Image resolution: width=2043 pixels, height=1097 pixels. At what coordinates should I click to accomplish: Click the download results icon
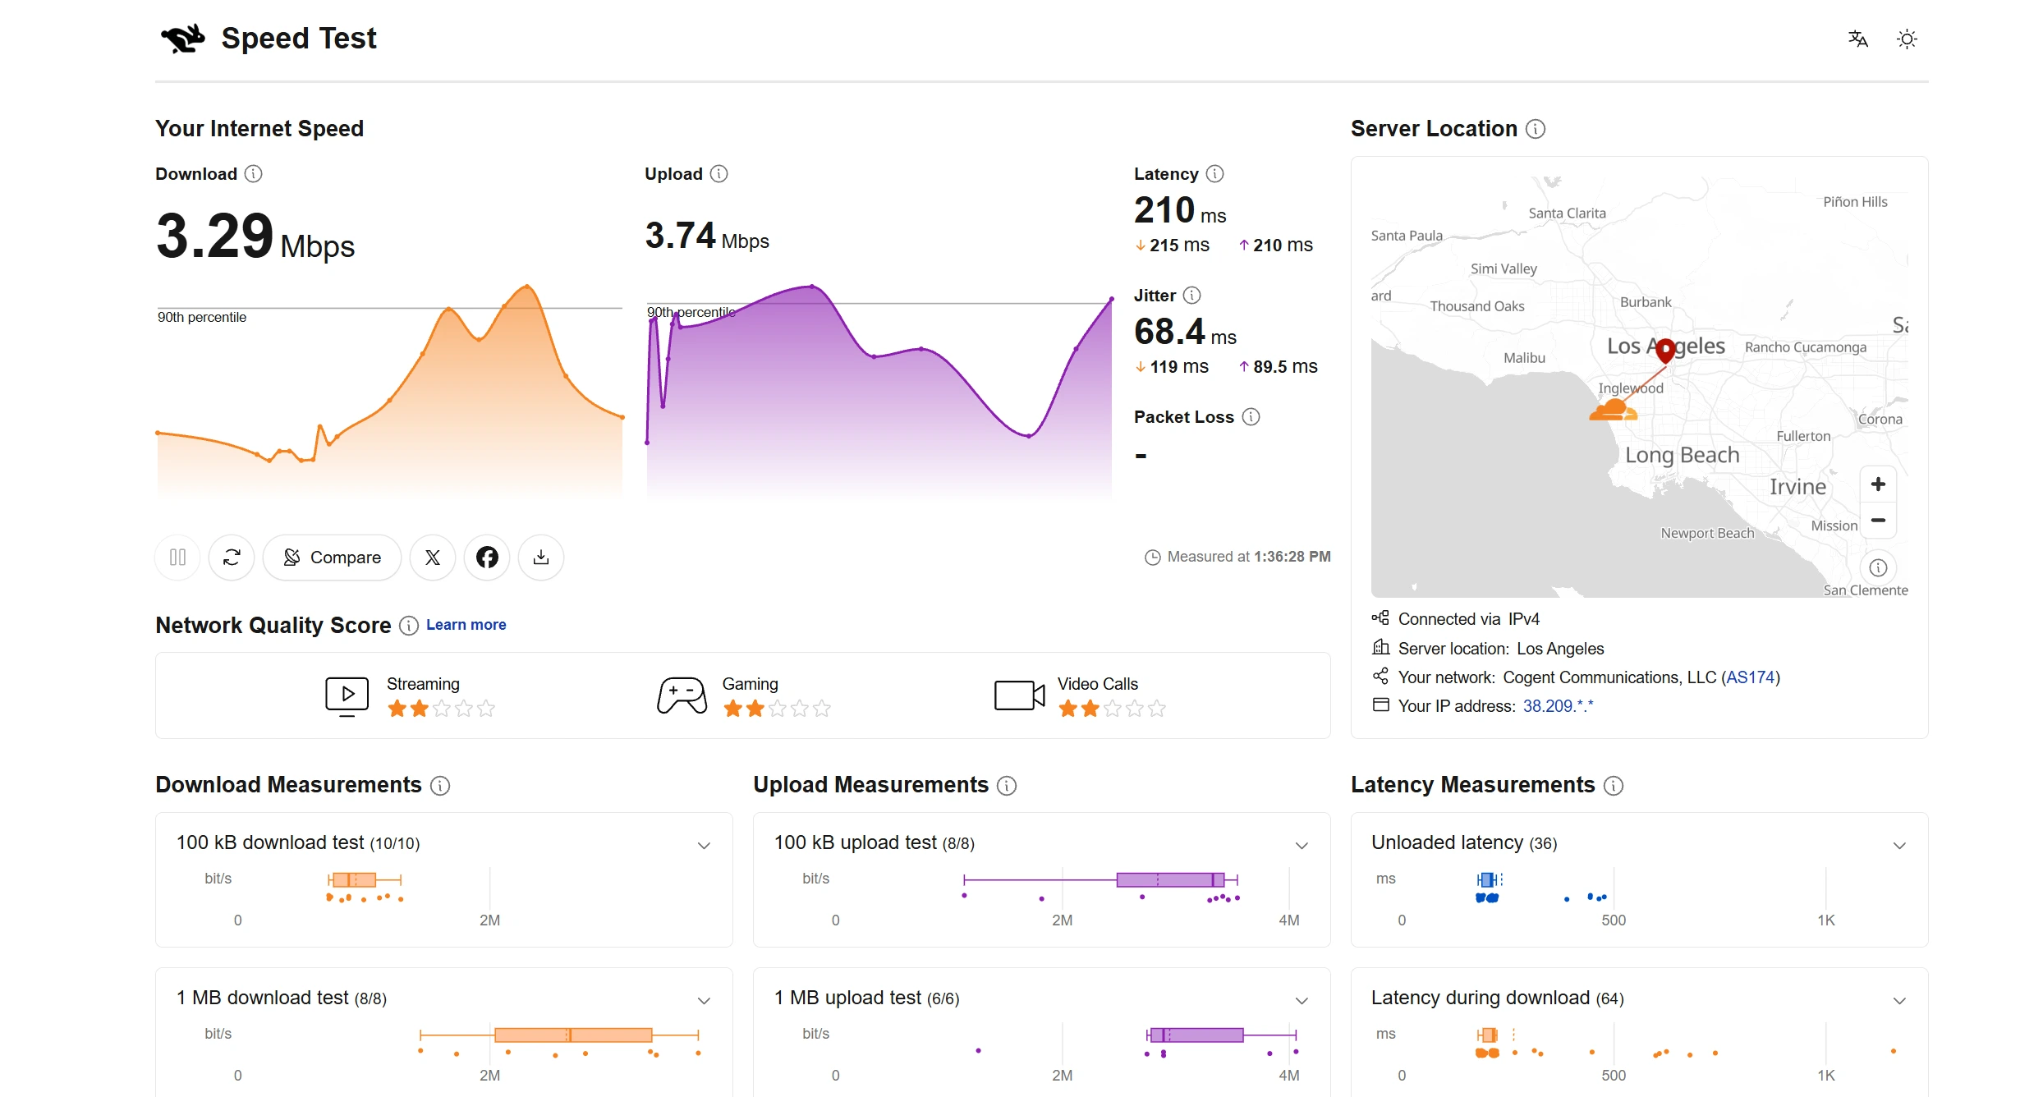541,558
